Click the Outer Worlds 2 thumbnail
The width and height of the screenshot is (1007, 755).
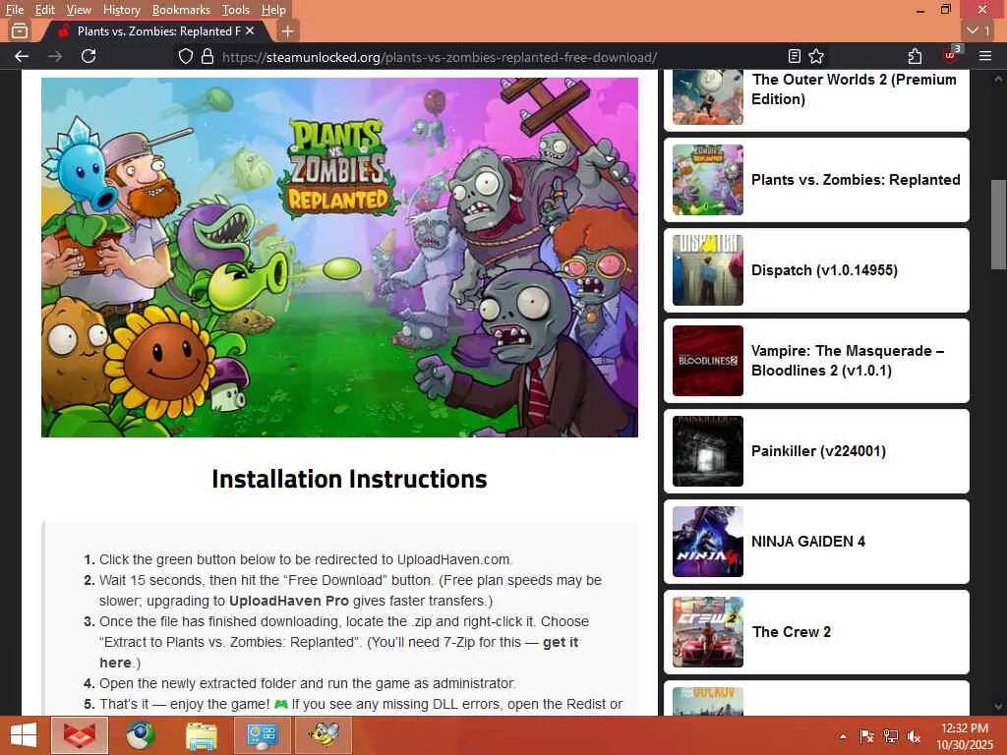point(708,97)
